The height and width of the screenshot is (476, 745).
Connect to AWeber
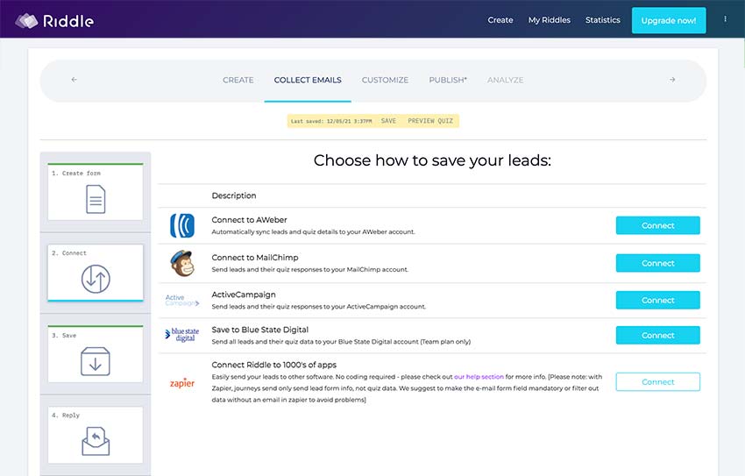coord(657,225)
